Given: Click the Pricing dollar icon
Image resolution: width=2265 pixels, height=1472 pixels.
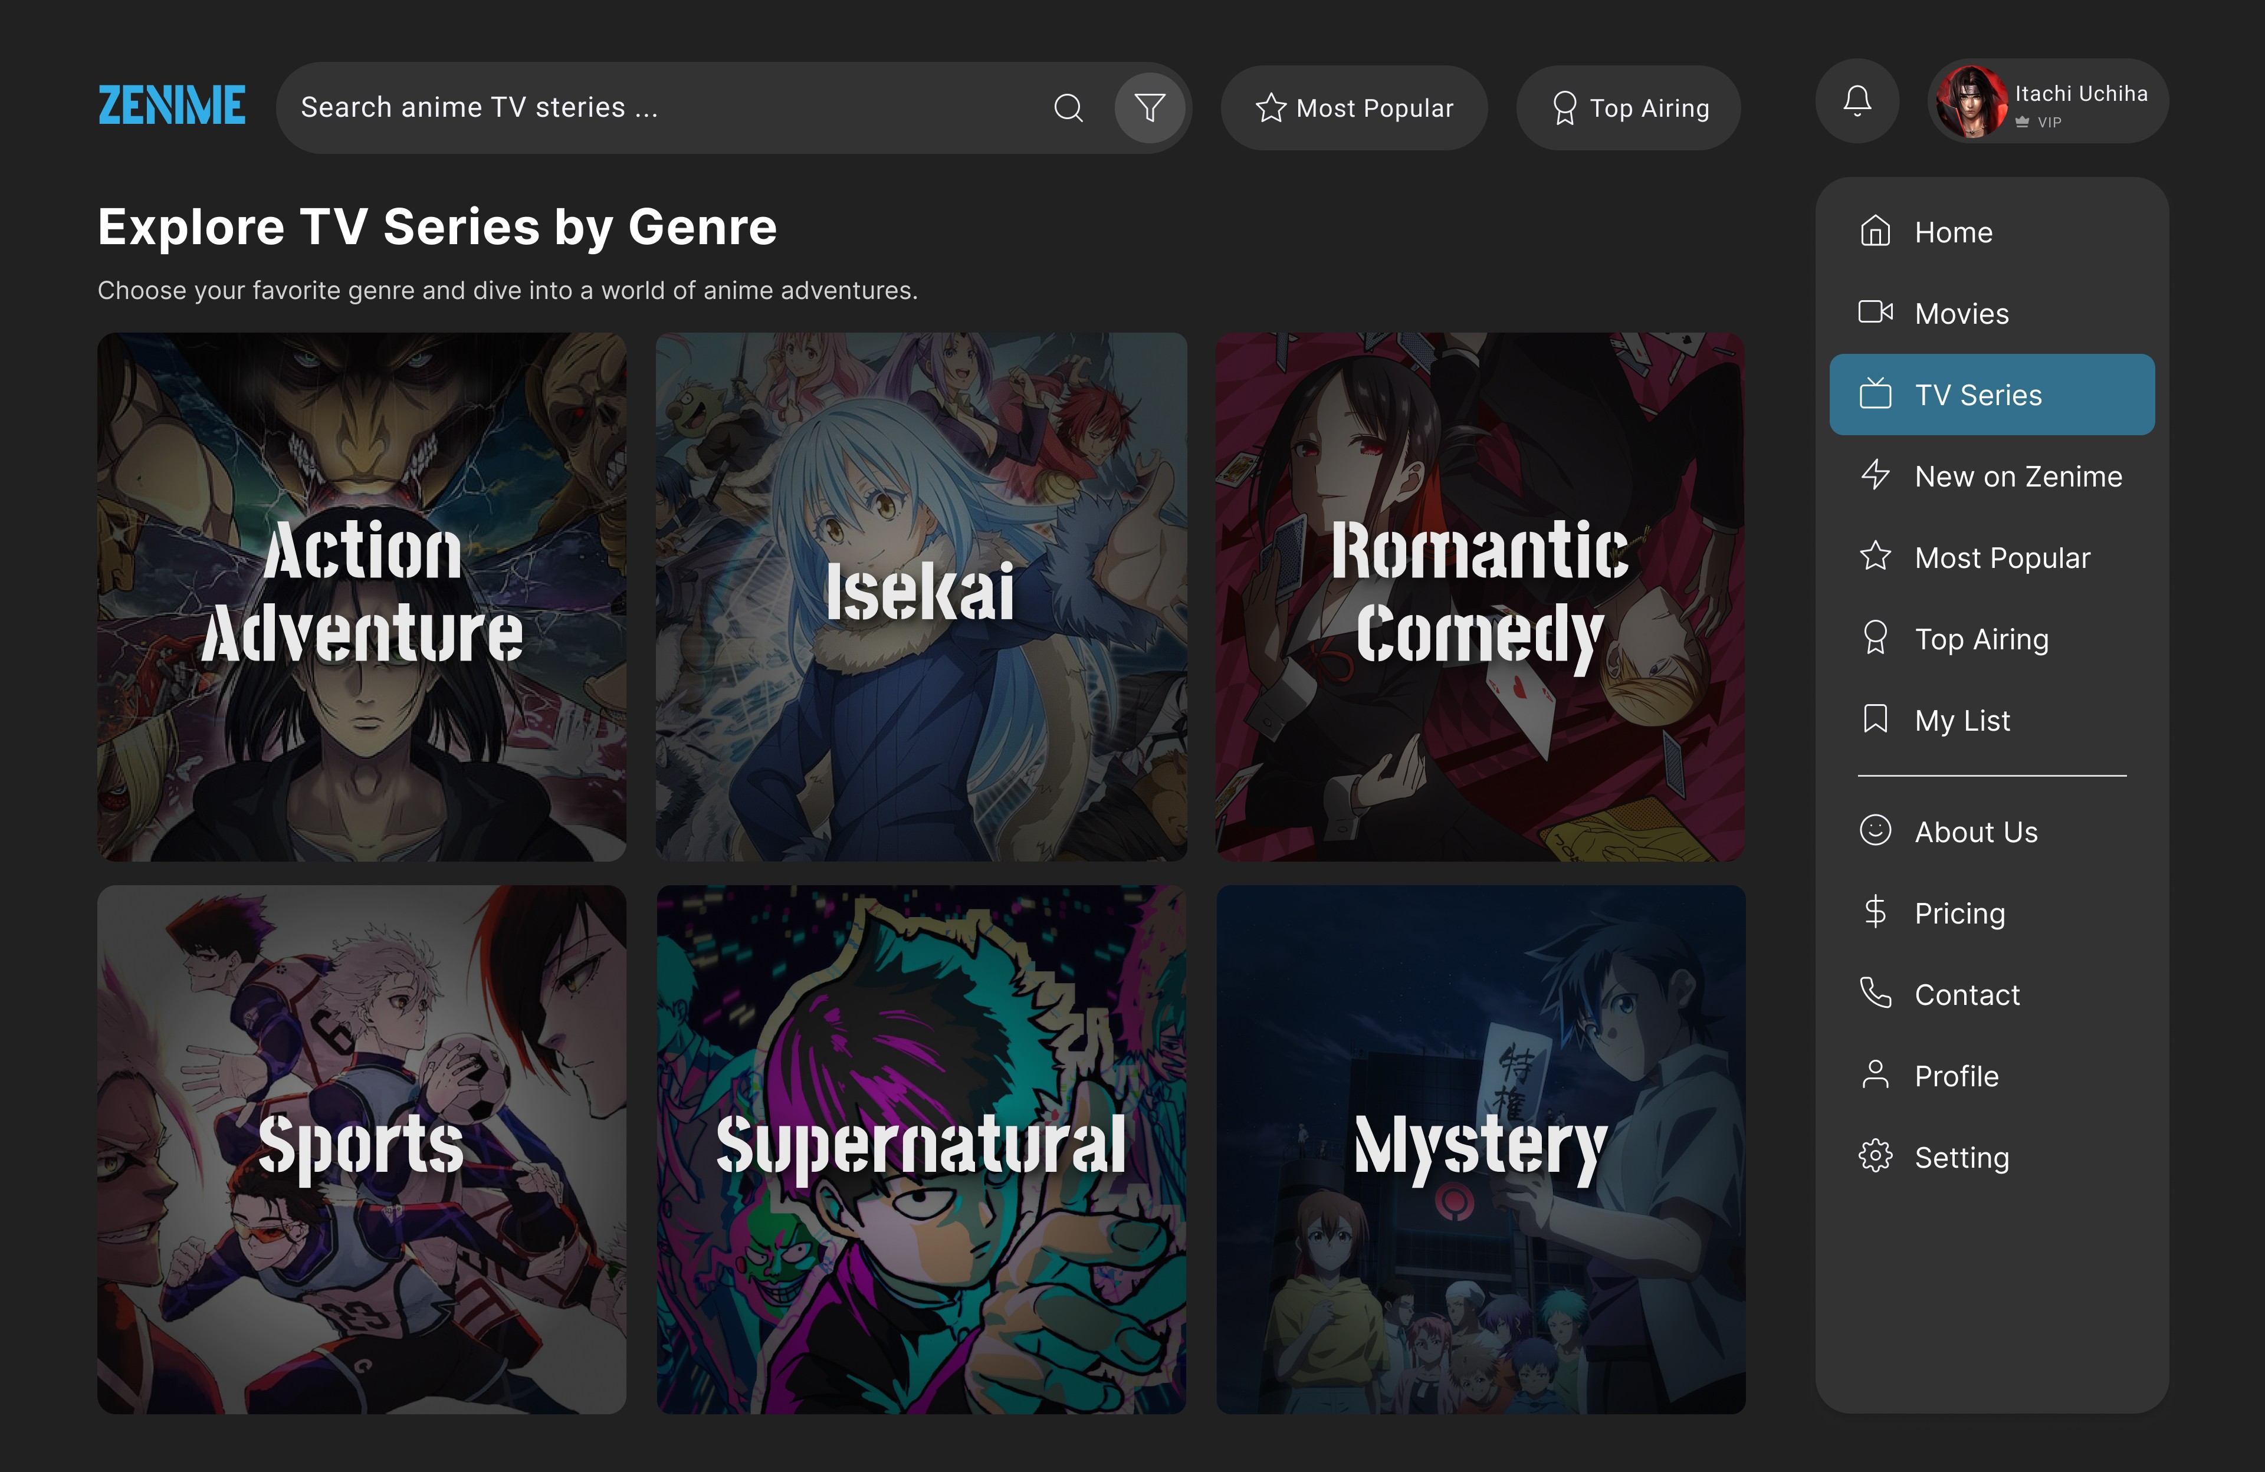Looking at the screenshot, I should [x=1875, y=912].
